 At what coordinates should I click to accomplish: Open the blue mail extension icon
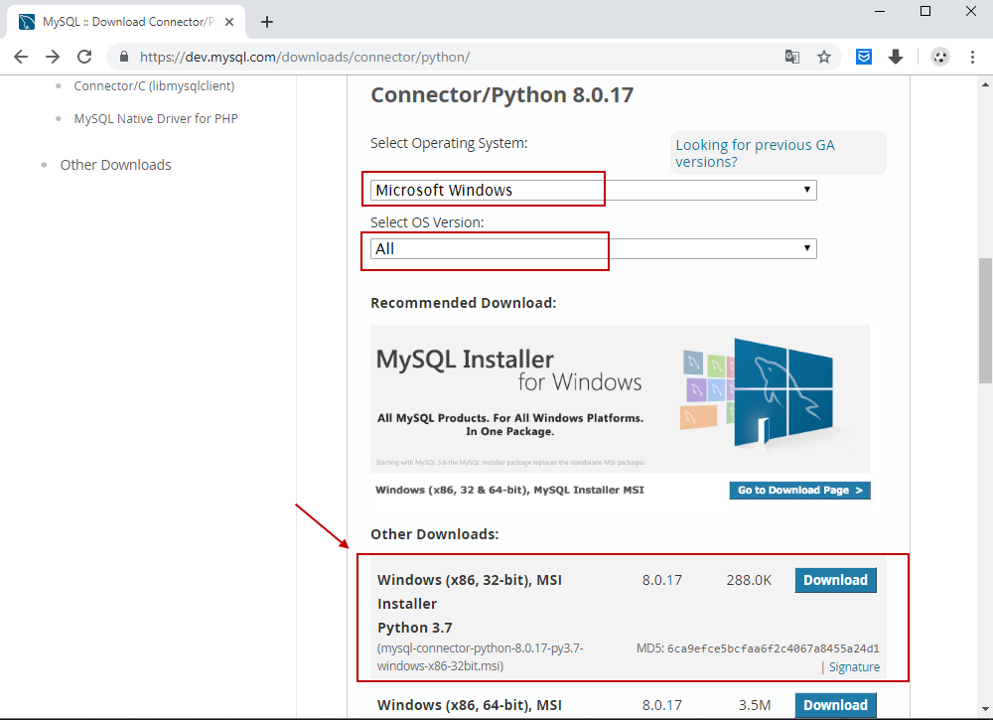[864, 57]
